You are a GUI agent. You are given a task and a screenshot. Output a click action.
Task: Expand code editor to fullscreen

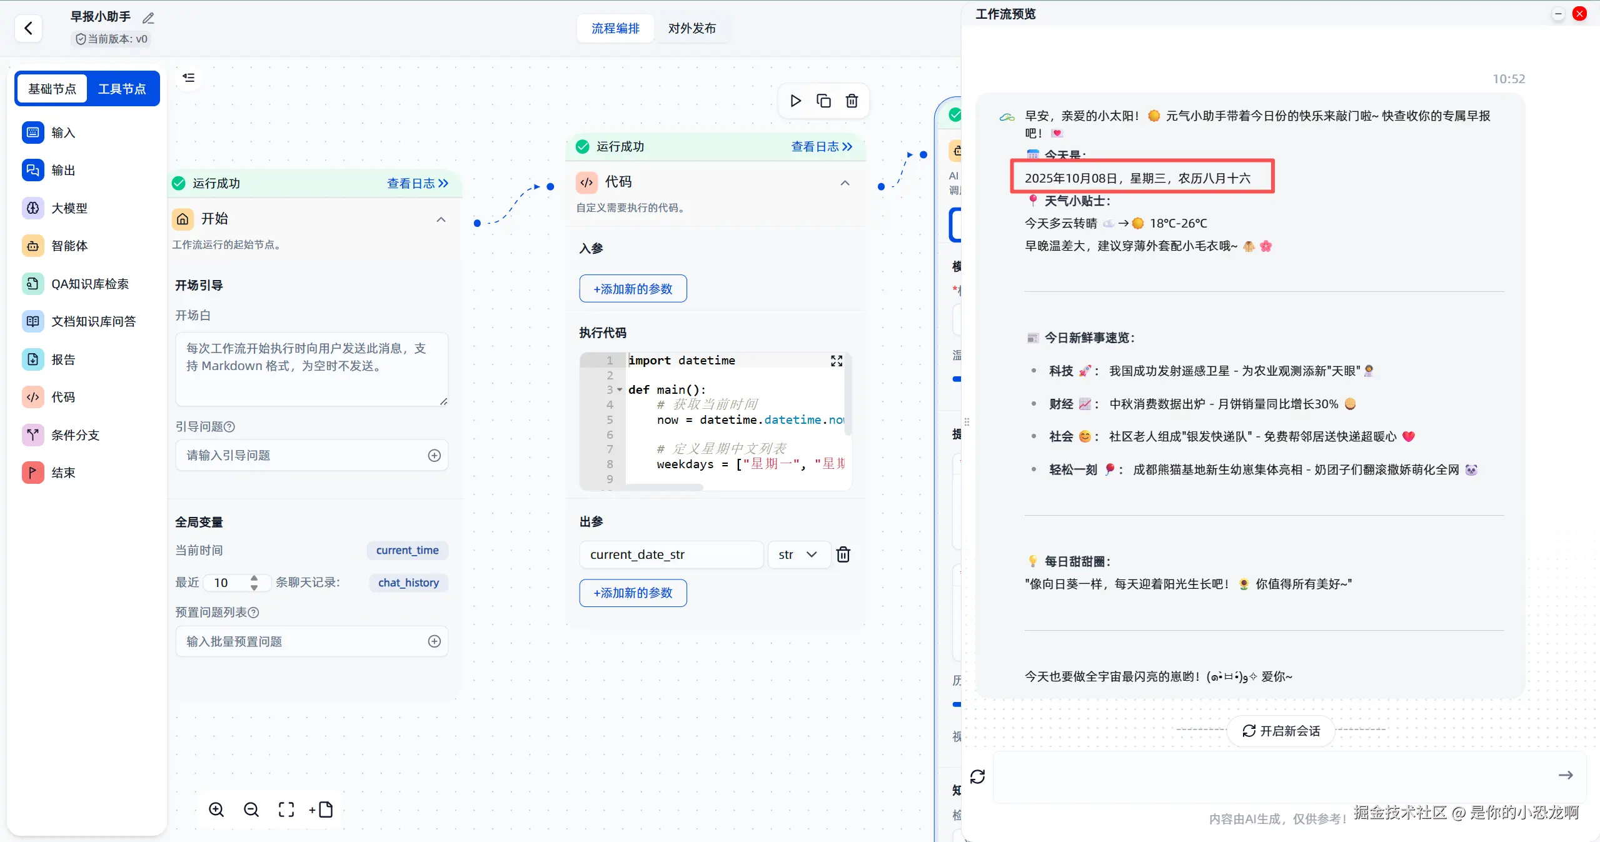[837, 361]
